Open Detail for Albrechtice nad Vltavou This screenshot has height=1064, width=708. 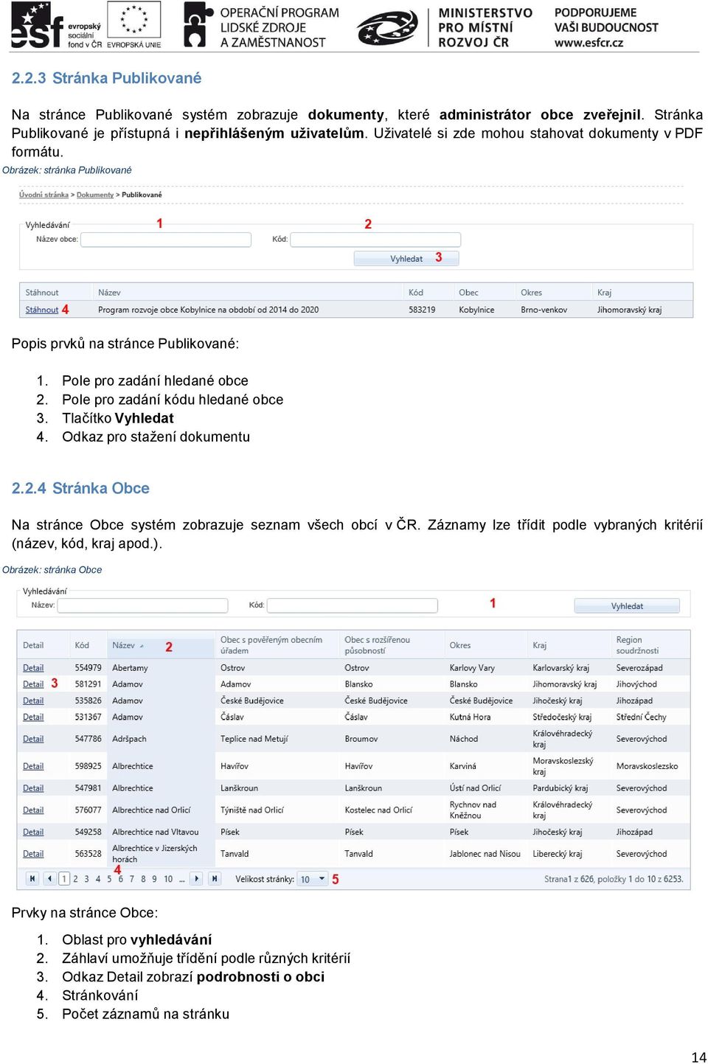click(33, 832)
